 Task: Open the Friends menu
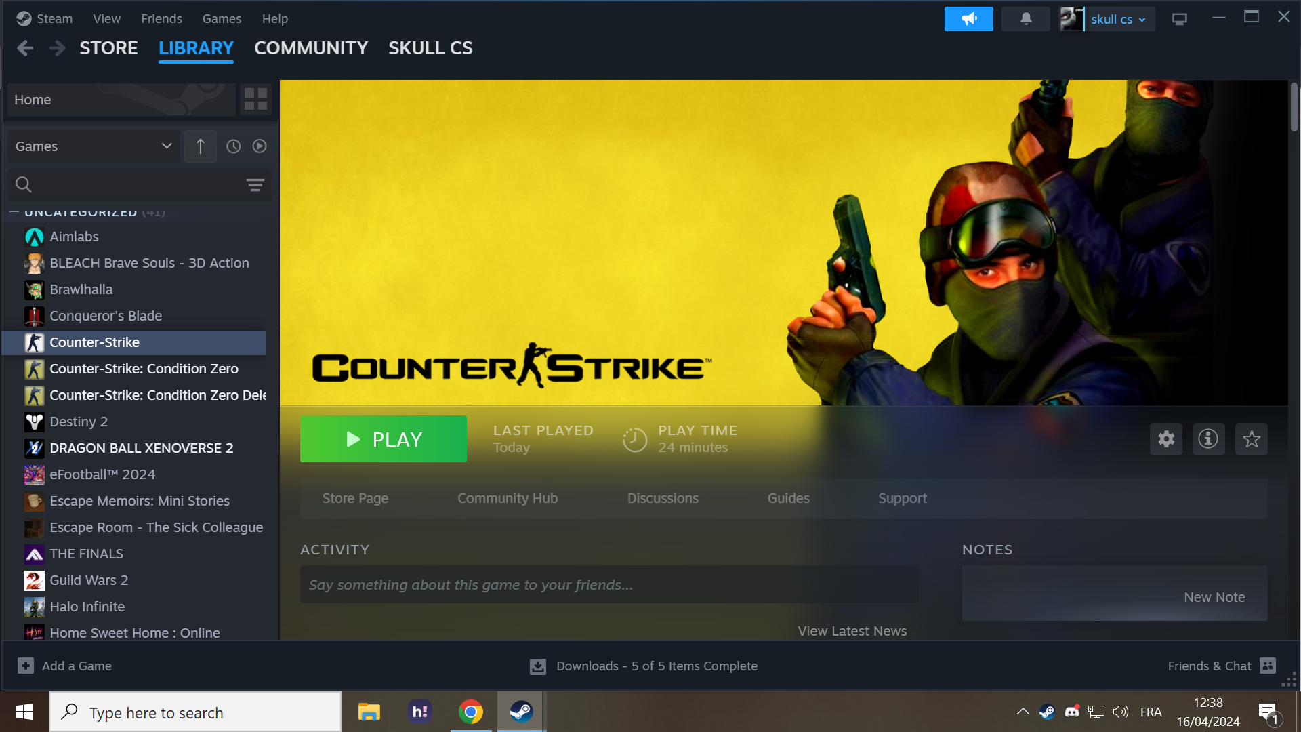[161, 19]
